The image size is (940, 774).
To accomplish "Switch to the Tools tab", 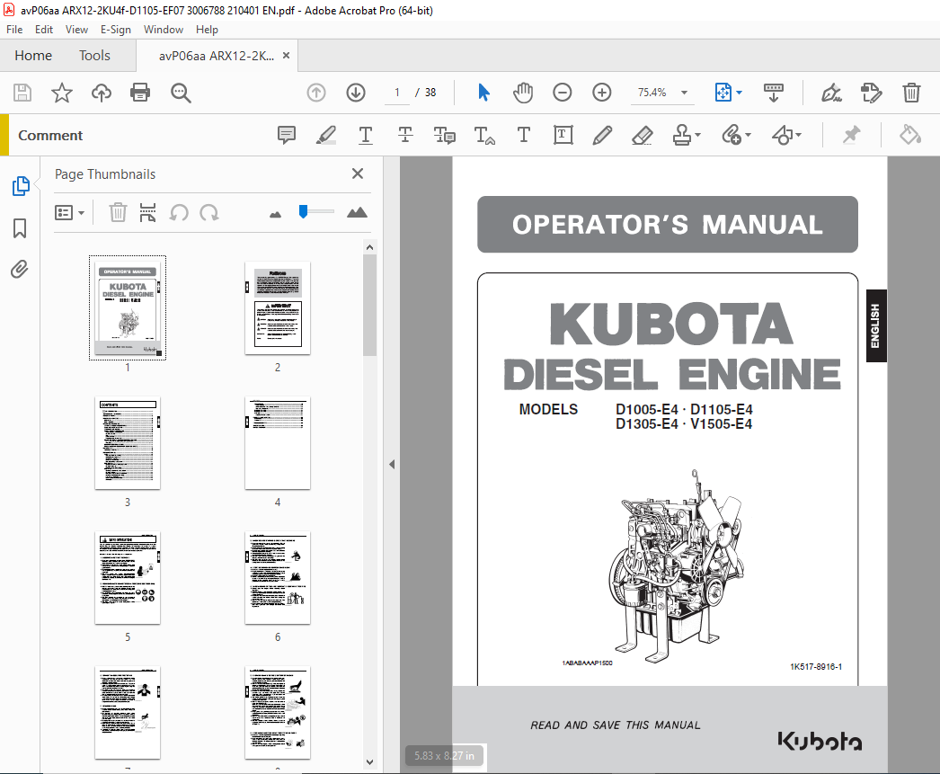I will click(94, 56).
